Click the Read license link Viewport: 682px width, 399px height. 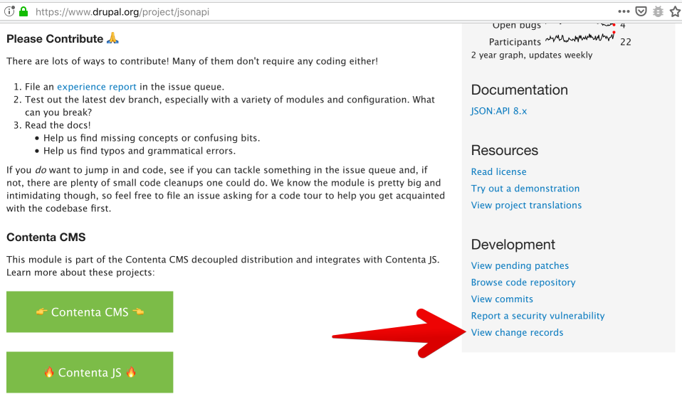coord(498,171)
